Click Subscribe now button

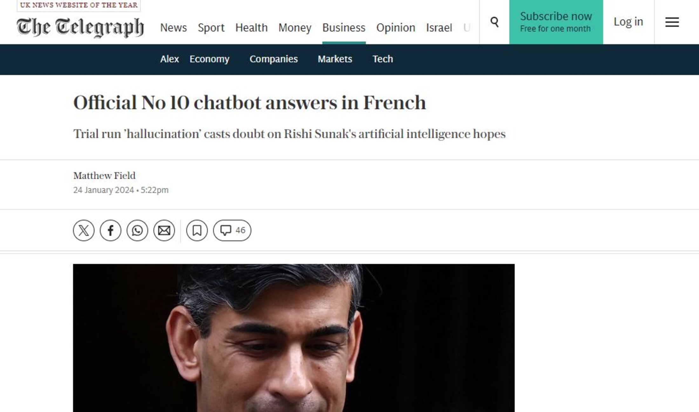click(556, 22)
